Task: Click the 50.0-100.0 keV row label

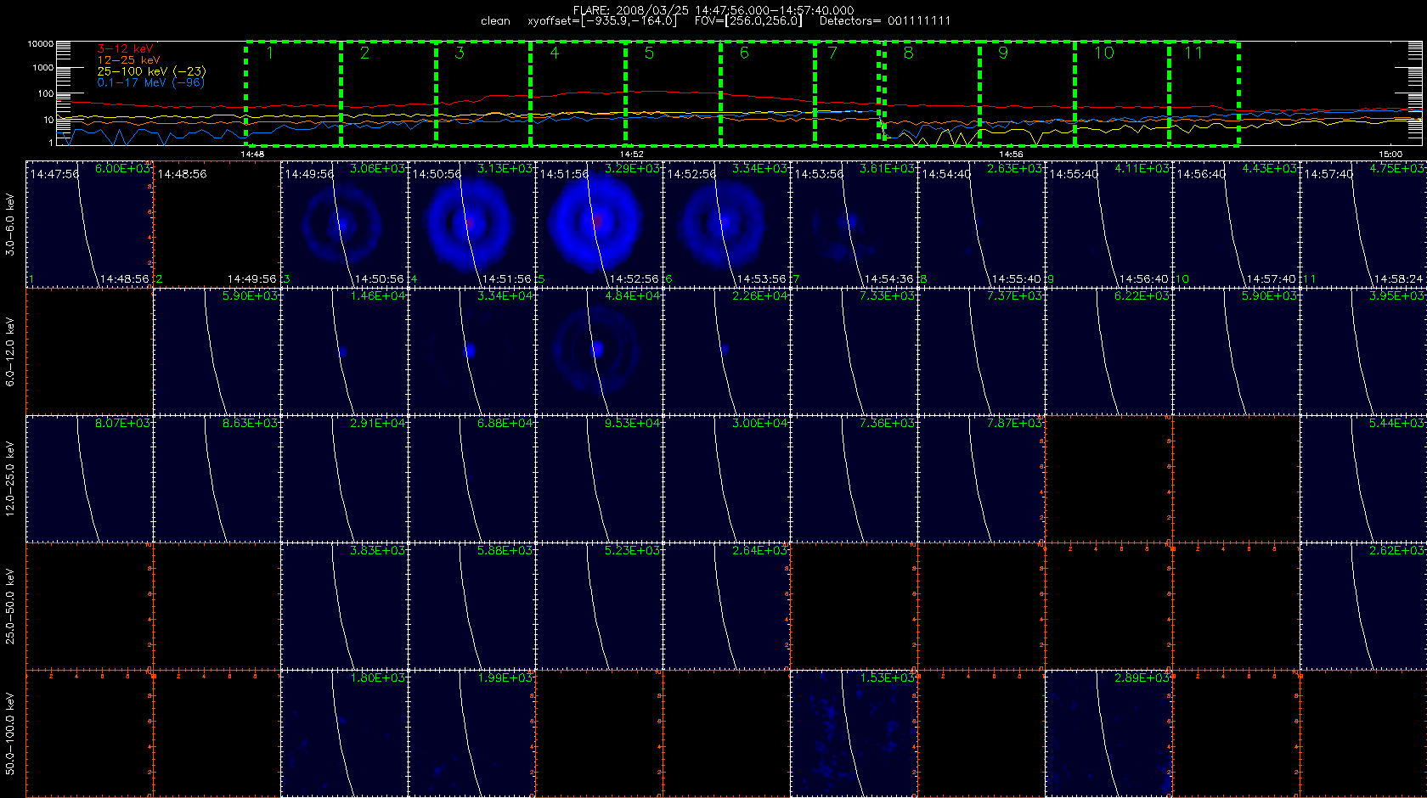Action: [10, 733]
